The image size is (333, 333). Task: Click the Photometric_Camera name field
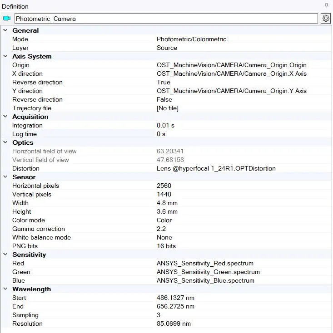(x=166, y=19)
